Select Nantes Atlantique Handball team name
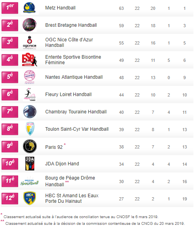This screenshot has width=195, height=226. [74, 77]
